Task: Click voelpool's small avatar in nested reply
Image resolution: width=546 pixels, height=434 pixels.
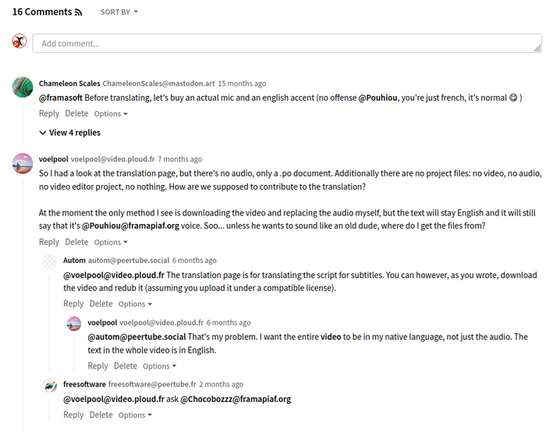Action: [74, 324]
